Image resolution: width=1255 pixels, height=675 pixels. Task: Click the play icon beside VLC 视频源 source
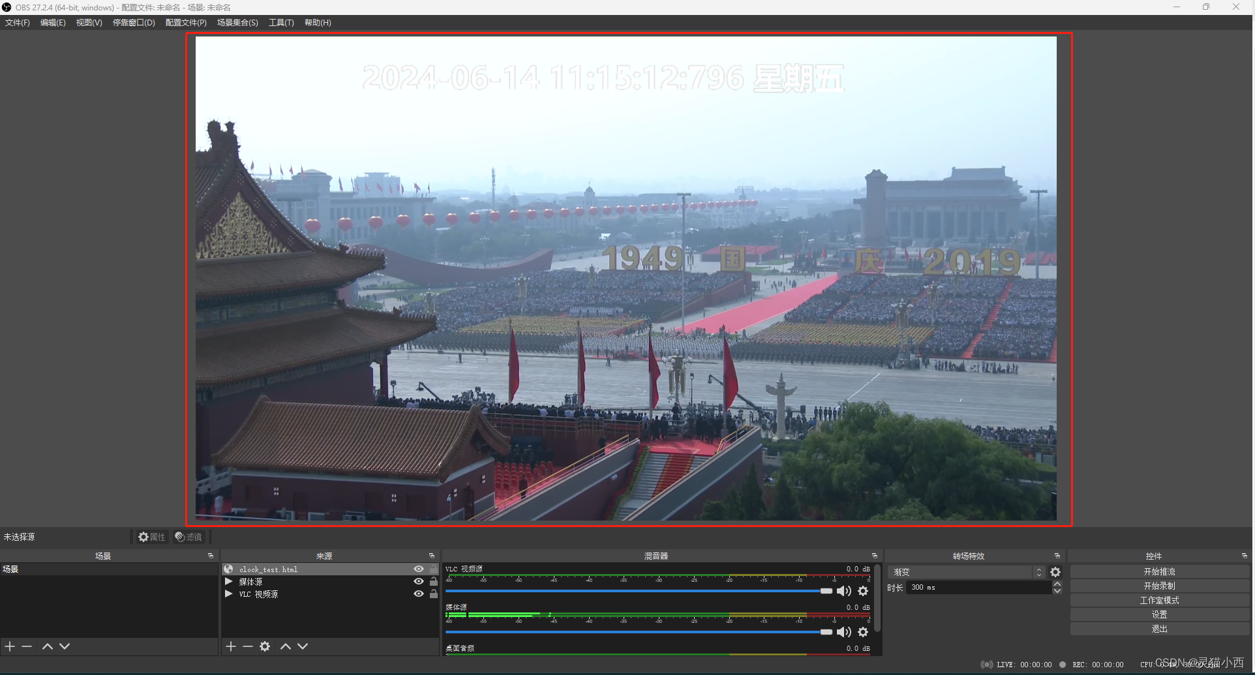click(x=228, y=594)
